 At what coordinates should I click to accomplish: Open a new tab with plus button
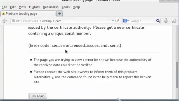click(59, 14)
